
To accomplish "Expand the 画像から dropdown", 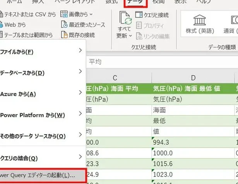I will pos(91,15).
